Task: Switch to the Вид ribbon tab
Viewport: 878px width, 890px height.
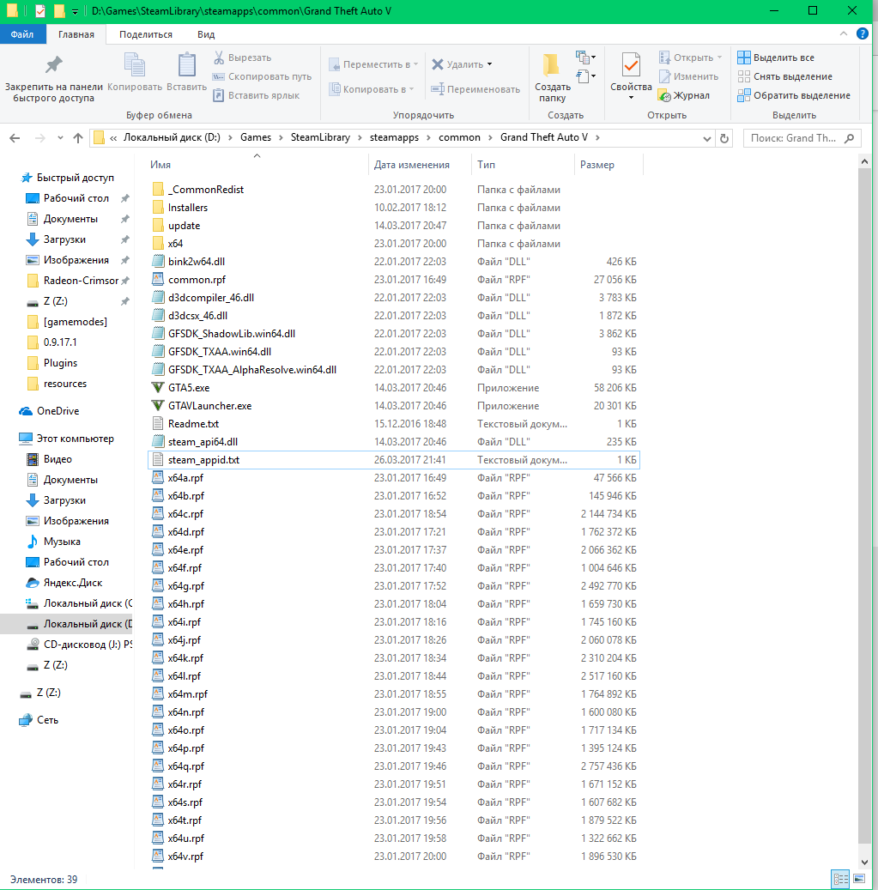Action: coord(206,34)
